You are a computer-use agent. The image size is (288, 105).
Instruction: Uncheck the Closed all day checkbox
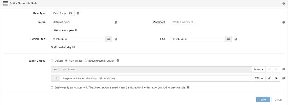click(52, 47)
